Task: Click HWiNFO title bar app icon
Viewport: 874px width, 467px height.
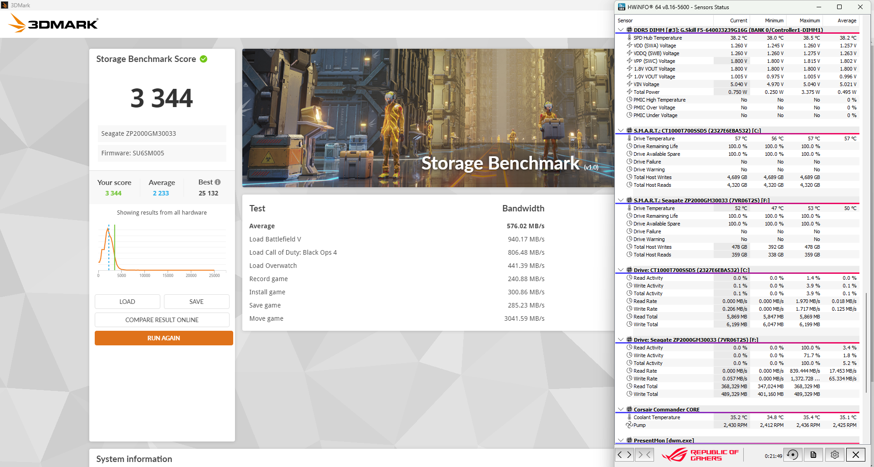Action: [x=621, y=7]
